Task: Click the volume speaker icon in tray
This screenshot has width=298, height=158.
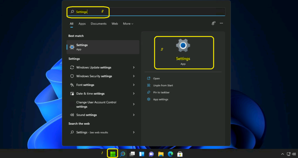Action: (294, 154)
